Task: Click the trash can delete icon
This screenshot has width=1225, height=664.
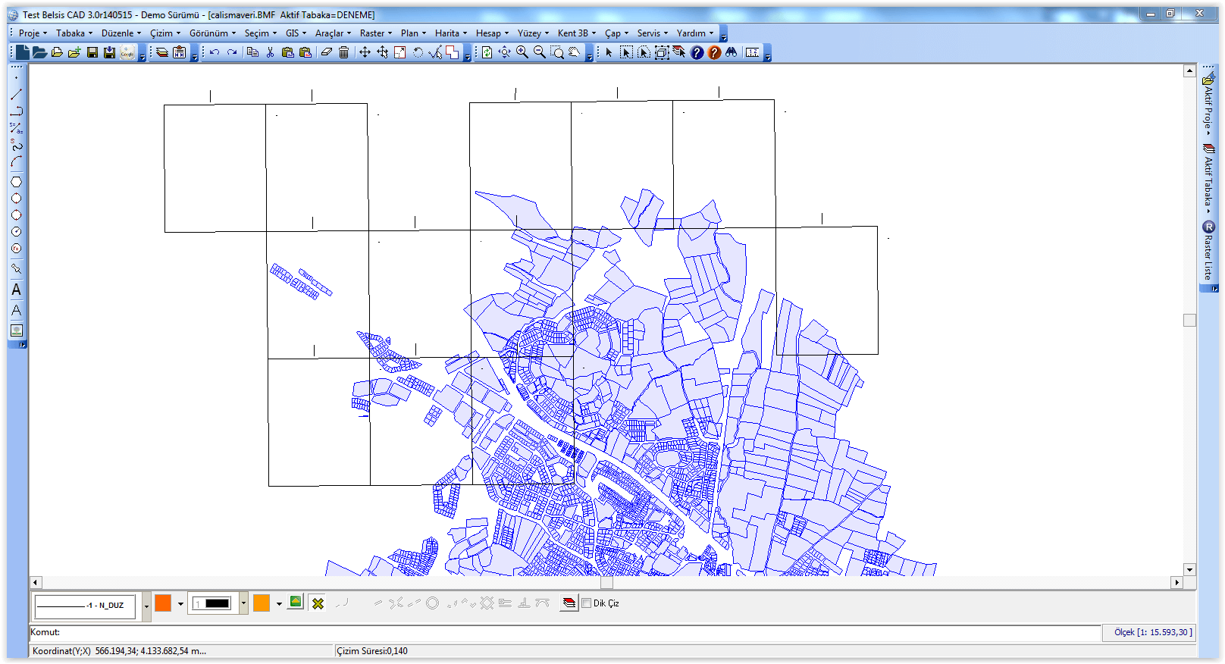Action: (343, 52)
